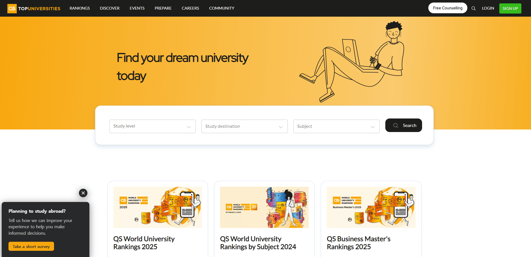Viewport: 531px width, 257px height.
Task: Expand the Subject dropdown
Action: (336, 126)
